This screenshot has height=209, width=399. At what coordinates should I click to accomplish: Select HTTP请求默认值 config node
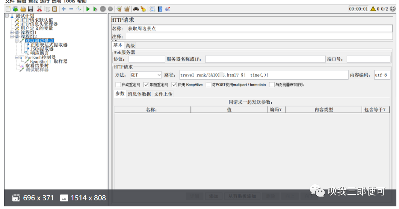[x=37, y=20]
